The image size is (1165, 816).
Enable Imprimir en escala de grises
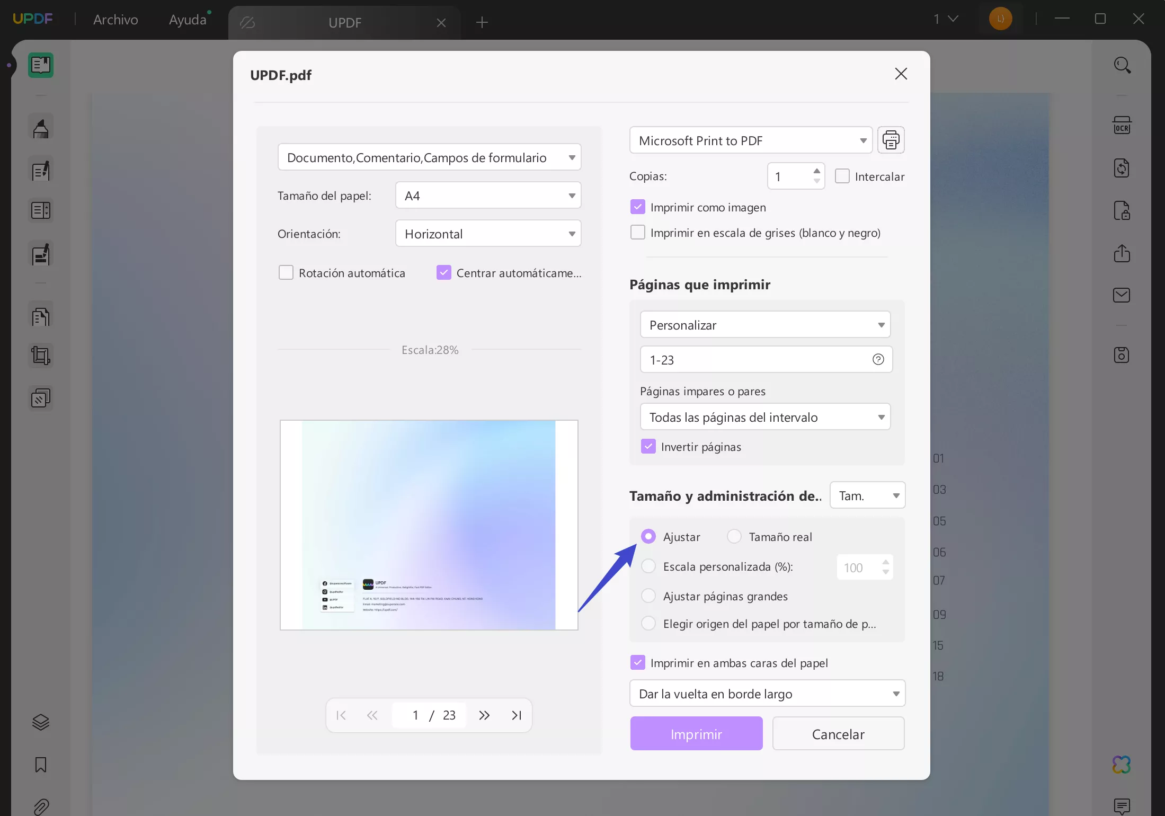coord(638,233)
